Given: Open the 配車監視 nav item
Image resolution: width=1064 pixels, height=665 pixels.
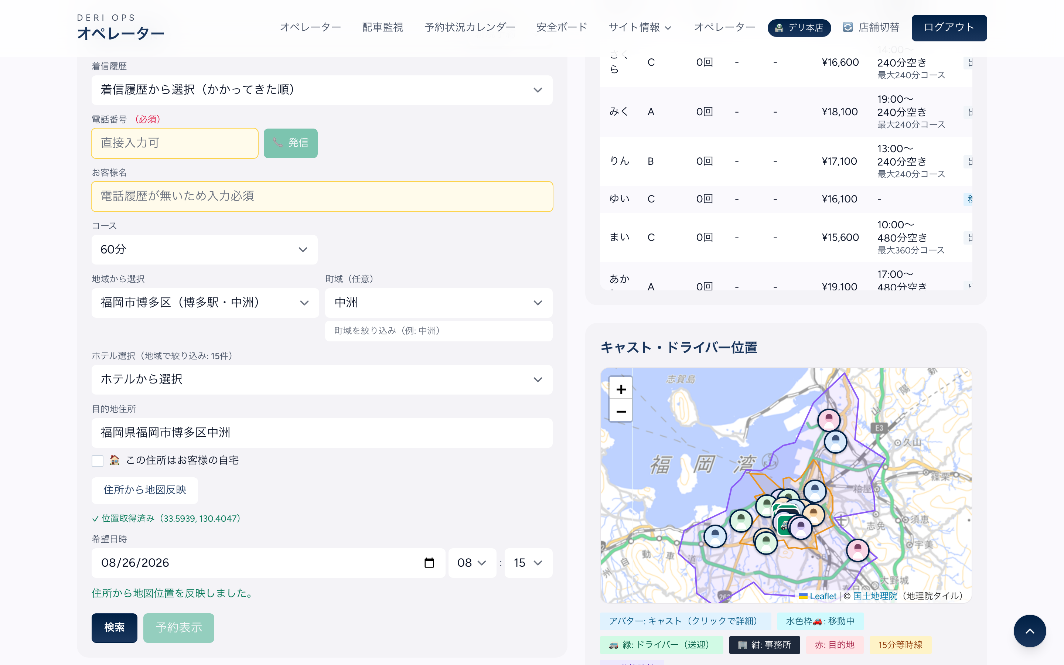Looking at the screenshot, I should [382, 27].
